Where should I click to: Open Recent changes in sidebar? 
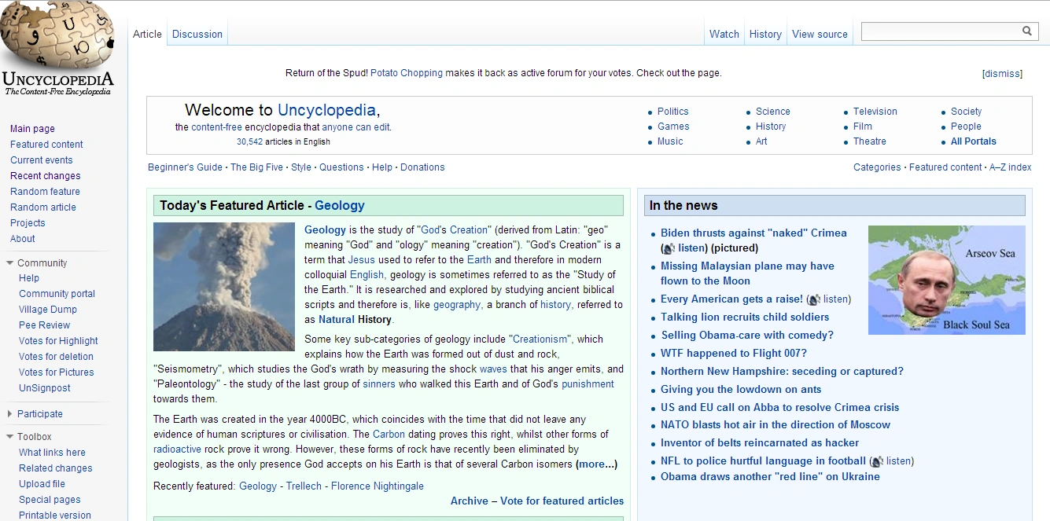tap(46, 176)
